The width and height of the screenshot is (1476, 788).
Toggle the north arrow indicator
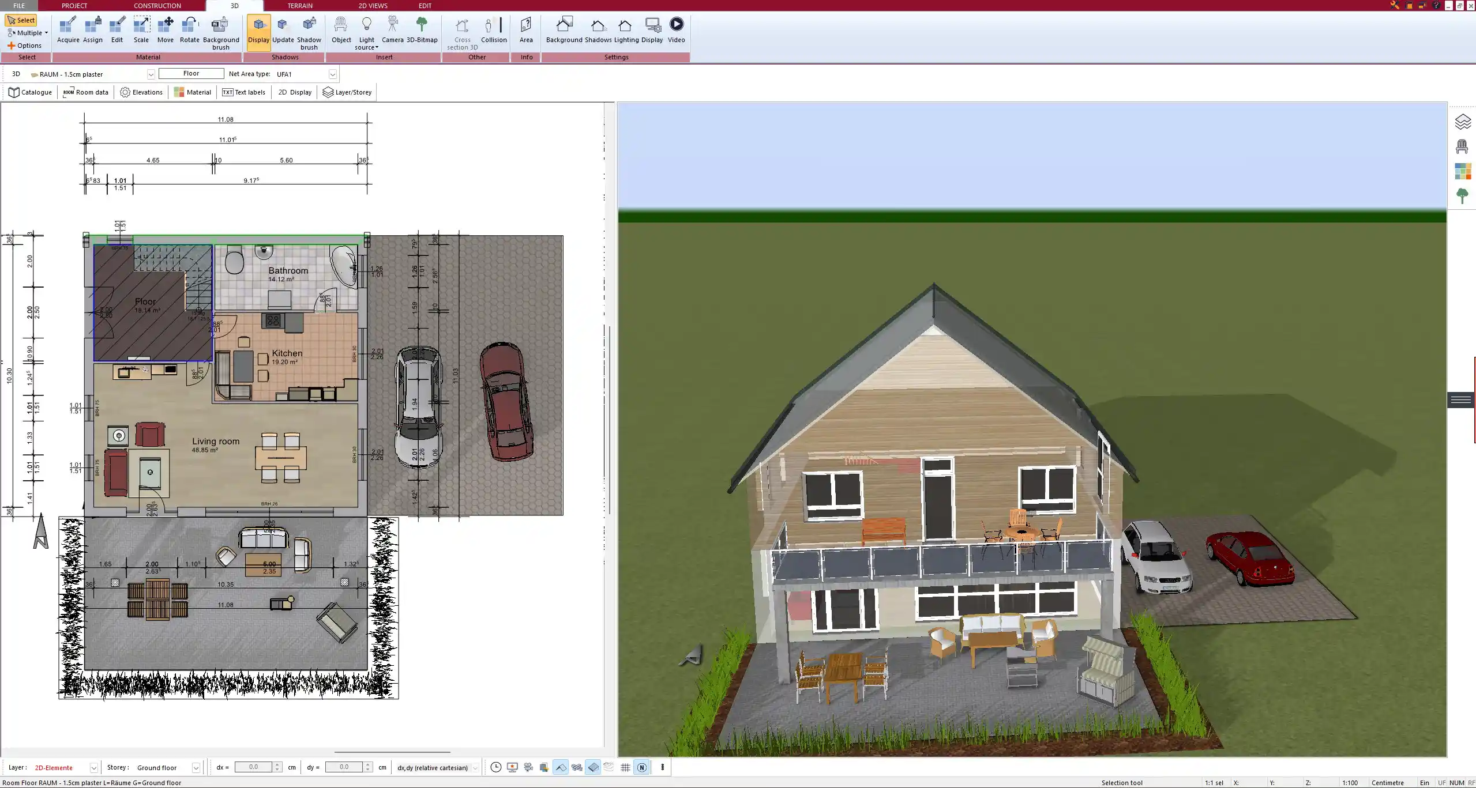(642, 767)
